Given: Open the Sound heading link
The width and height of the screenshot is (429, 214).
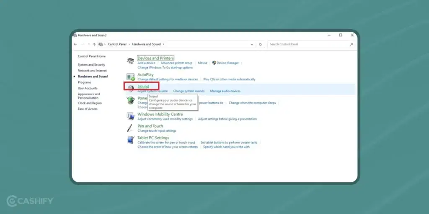Looking at the screenshot, I should [143, 86].
